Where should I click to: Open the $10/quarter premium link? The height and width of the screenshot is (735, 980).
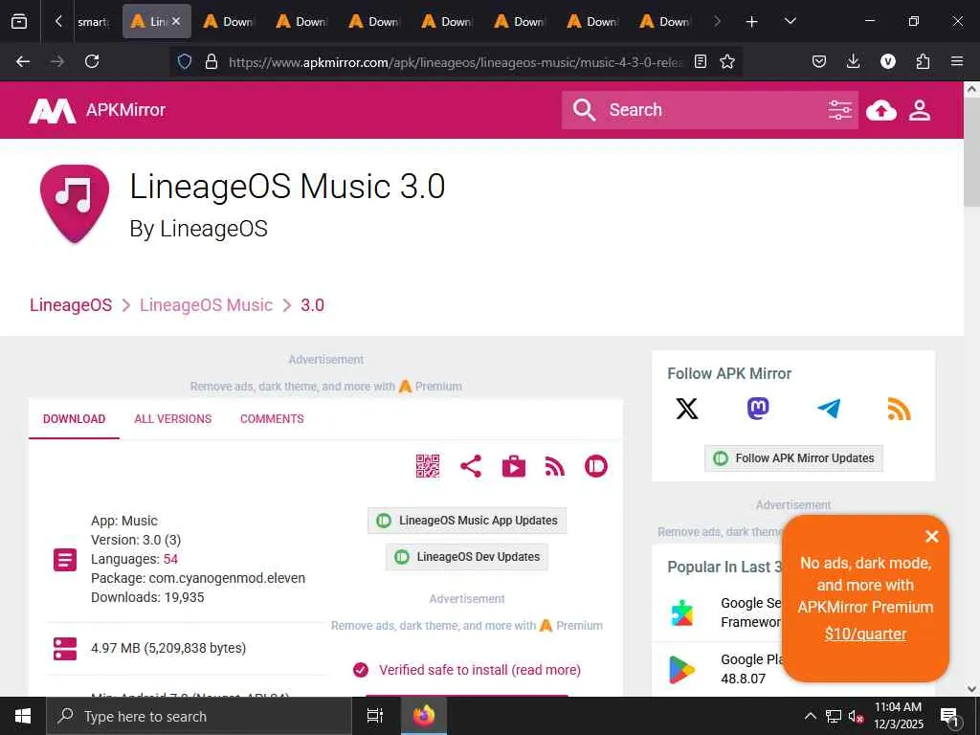tap(865, 634)
